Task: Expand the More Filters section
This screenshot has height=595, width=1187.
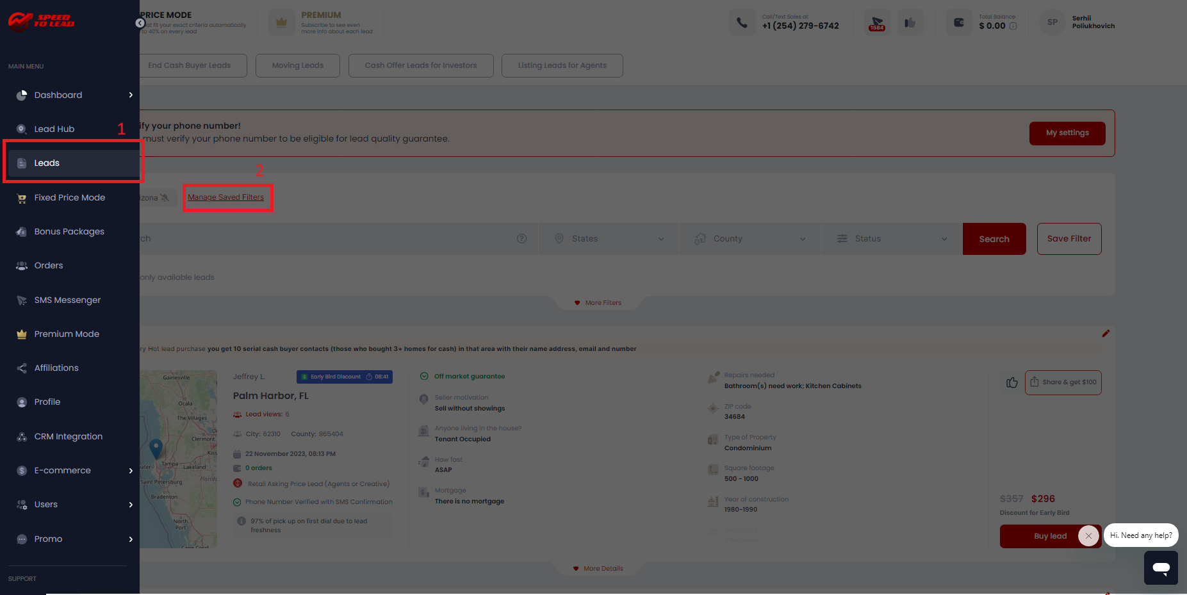Action: [598, 303]
